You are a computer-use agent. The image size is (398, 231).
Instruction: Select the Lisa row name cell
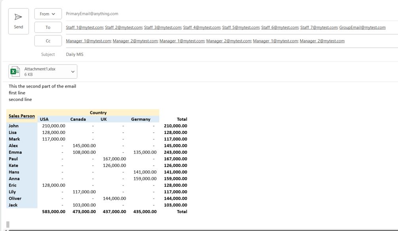pyautogui.click(x=22, y=132)
